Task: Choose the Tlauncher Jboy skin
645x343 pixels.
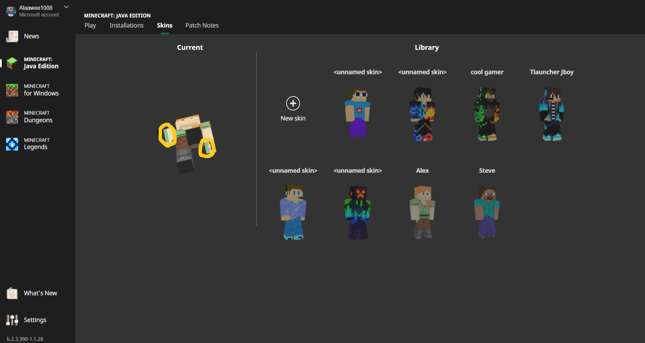Action: (x=551, y=114)
